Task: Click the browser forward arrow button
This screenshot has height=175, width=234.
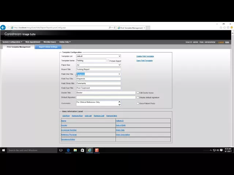Action: pos(8,28)
